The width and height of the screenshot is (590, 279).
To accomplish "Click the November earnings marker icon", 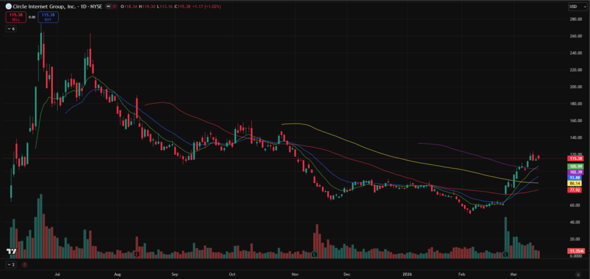I will click(x=314, y=254).
